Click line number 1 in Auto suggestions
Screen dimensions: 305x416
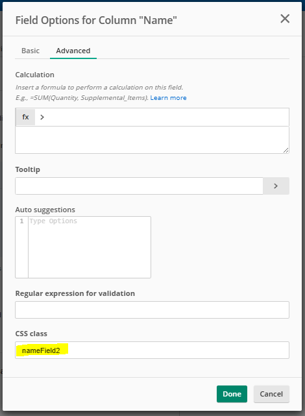click(22, 221)
